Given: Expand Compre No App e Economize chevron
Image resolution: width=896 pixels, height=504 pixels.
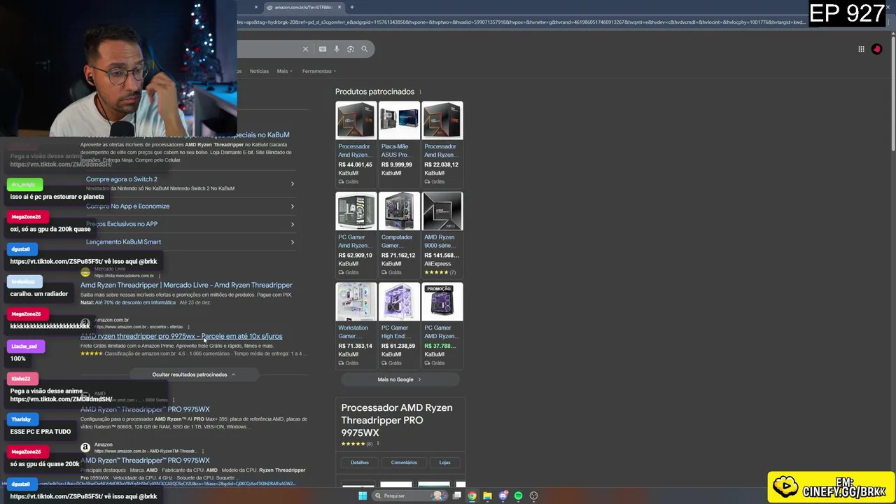Looking at the screenshot, I should (x=293, y=206).
